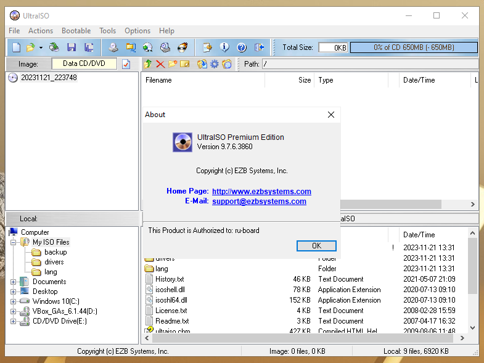Select the lang folder in local tree
Viewport: 484px width, 363px height.
51,272
